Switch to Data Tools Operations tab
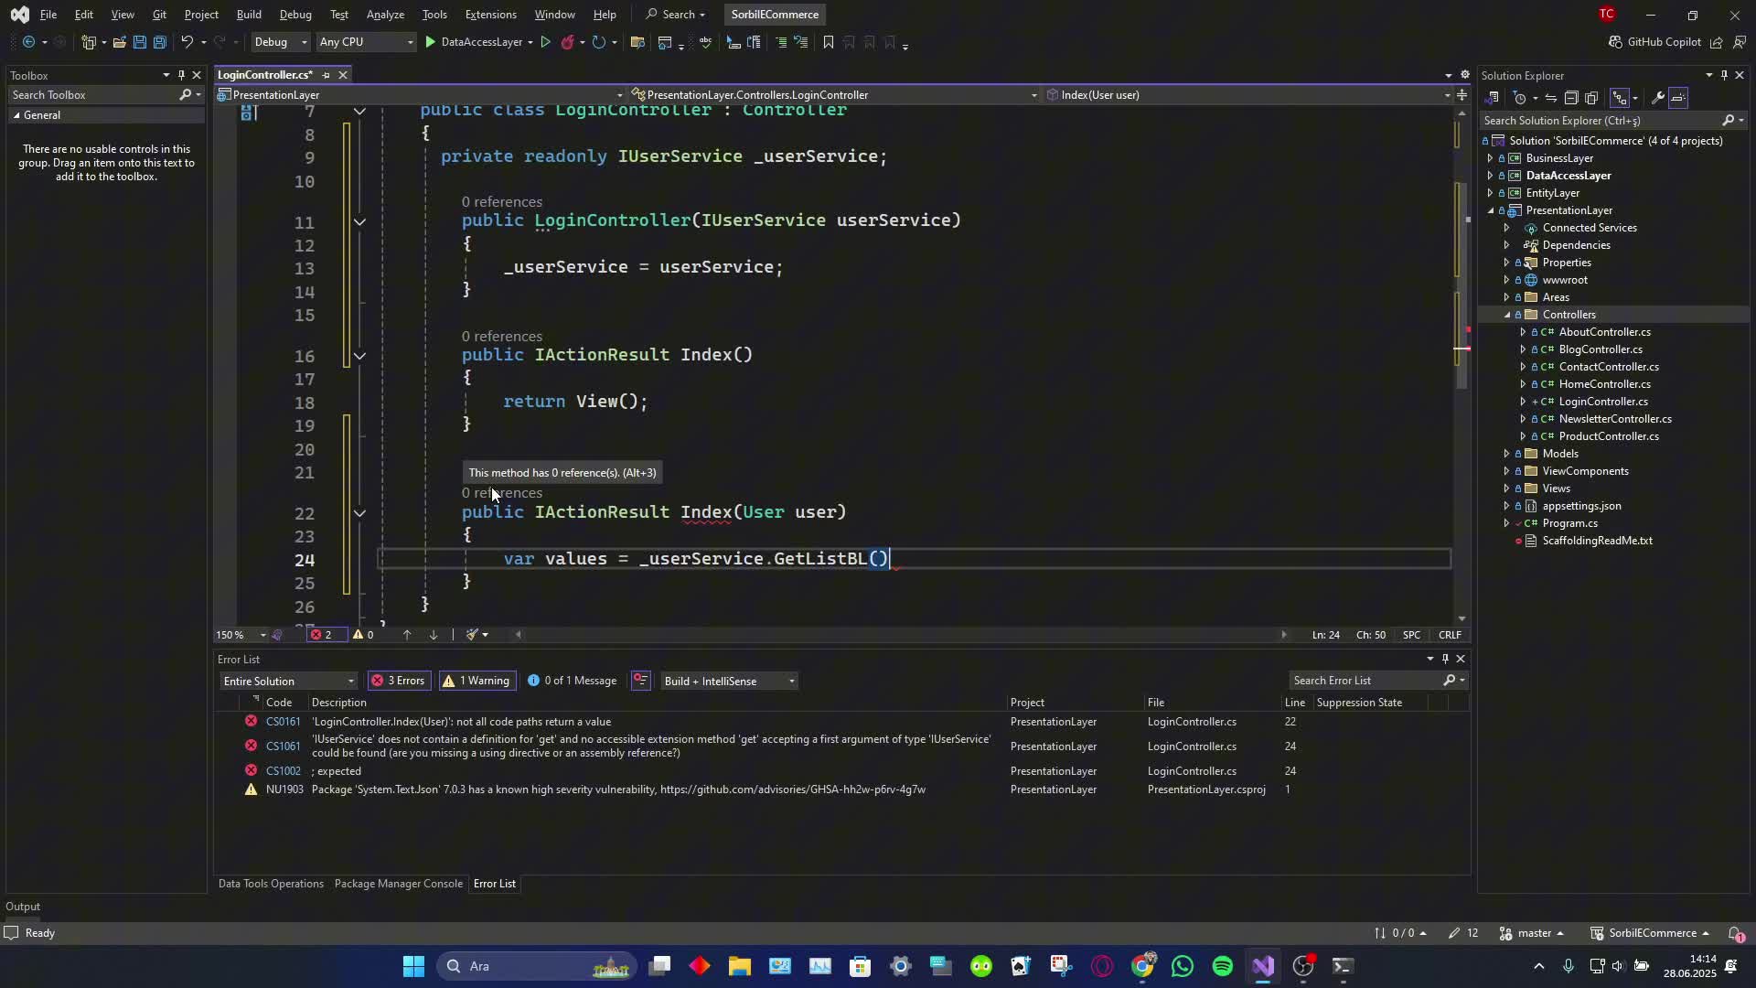This screenshot has height=988, width=1756. coord(271,884)
